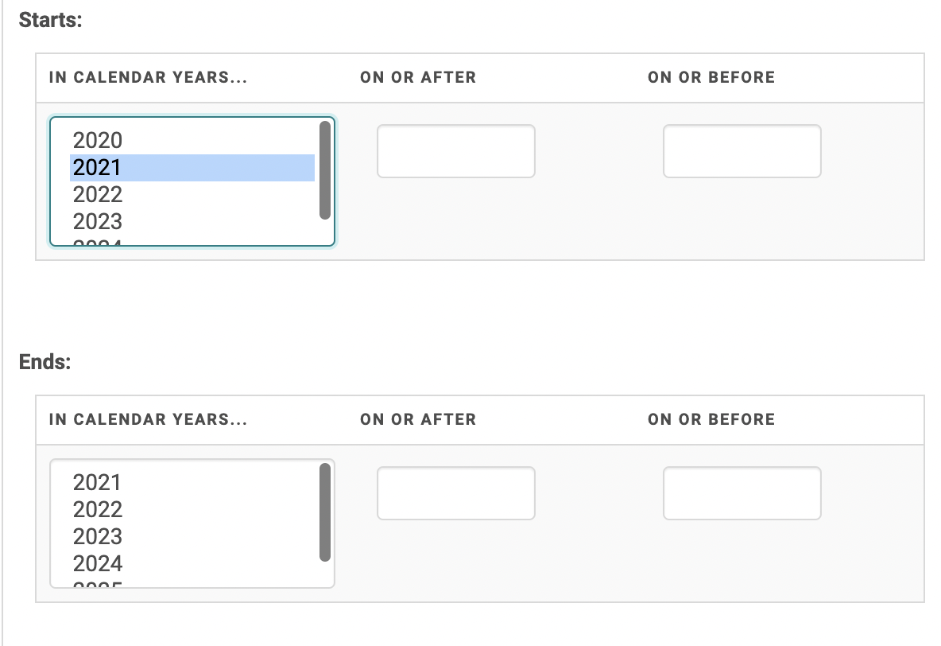941x646 pixels.
Task: Click the Starts "In Calendar Years..." column header
Action: tap(148, 78)
